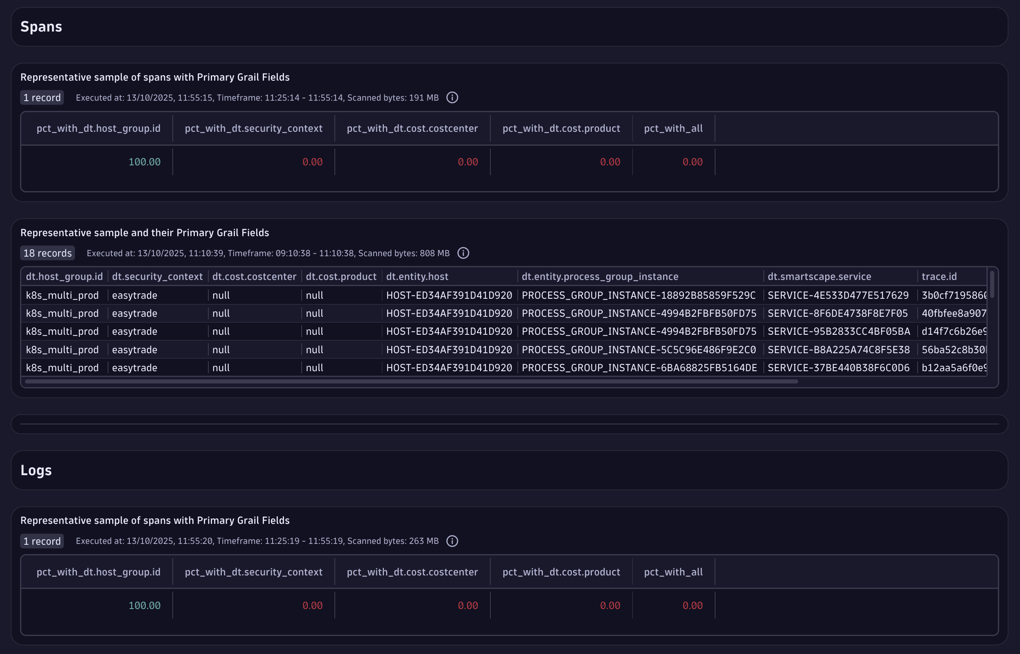This screenshot has height=654, width=1020.
Task: Click info icon beside Logs 263 MB query
Action: [x=452, y=541]
